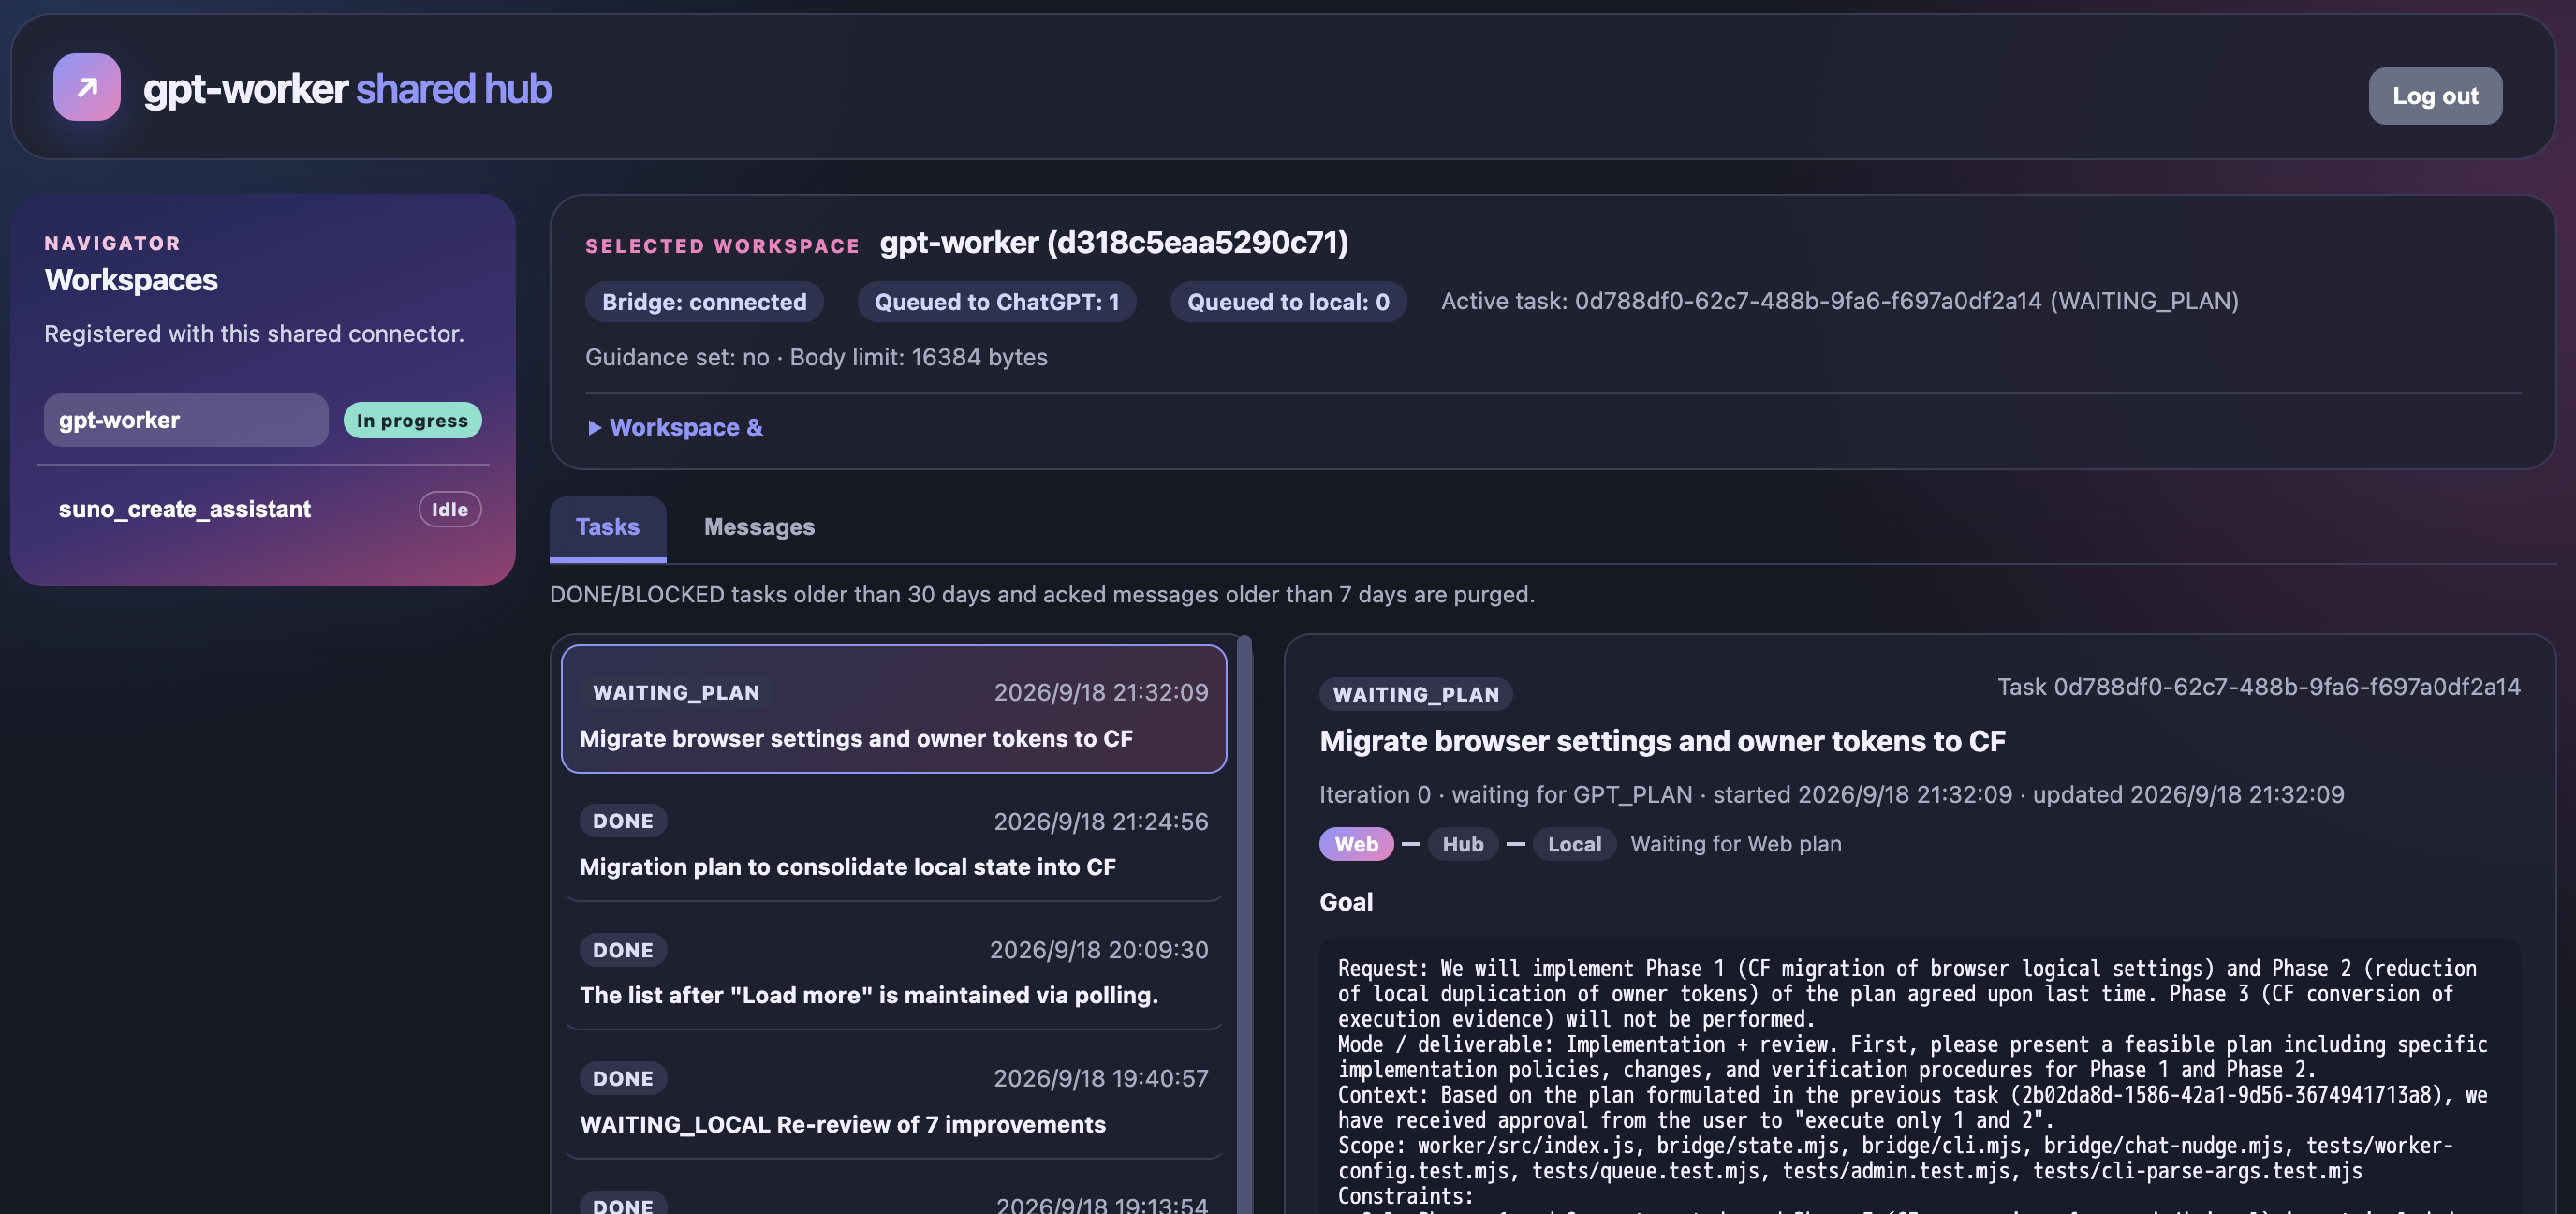Screen dimensions: 2576x1214
Task: Open task about Load more list polling
Action: pyautogui.click(x=894, y=967)
